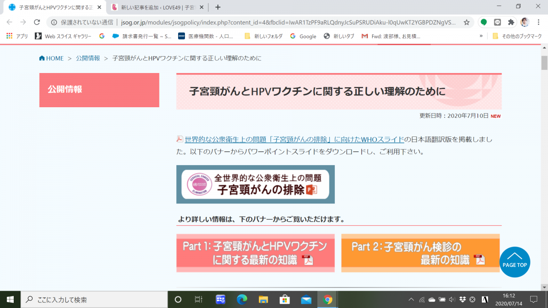548x308 pixels.
Task: Open the bare Google G bookmark icon
Action: click(102, 36)
